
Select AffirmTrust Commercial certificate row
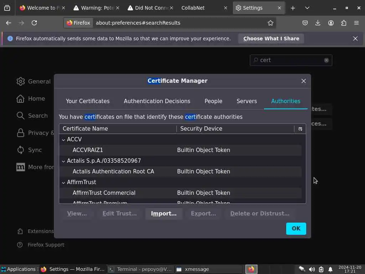[x=180, y=193]
